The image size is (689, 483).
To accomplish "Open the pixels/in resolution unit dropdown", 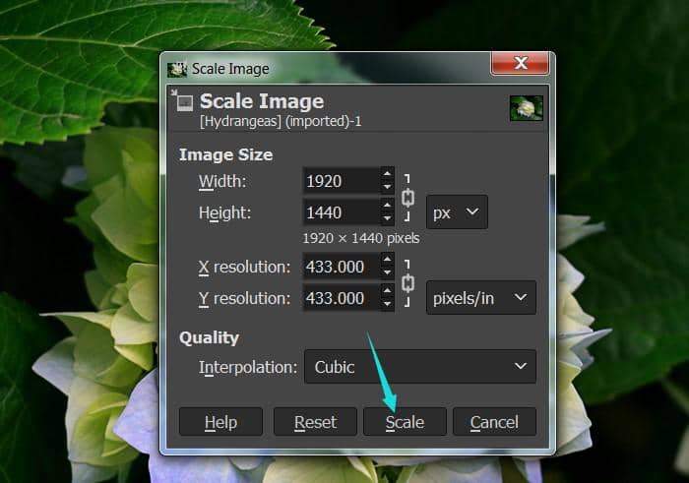I will 480,298.
